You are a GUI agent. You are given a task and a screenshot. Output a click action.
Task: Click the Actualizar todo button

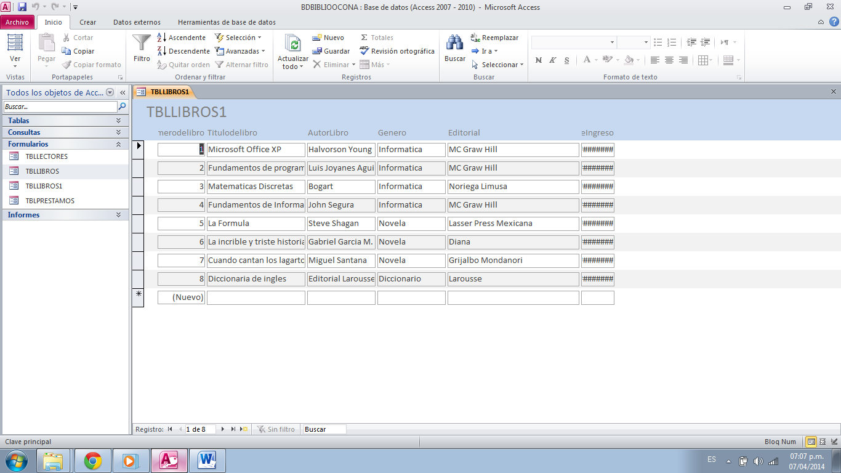[x=292, y=49]
